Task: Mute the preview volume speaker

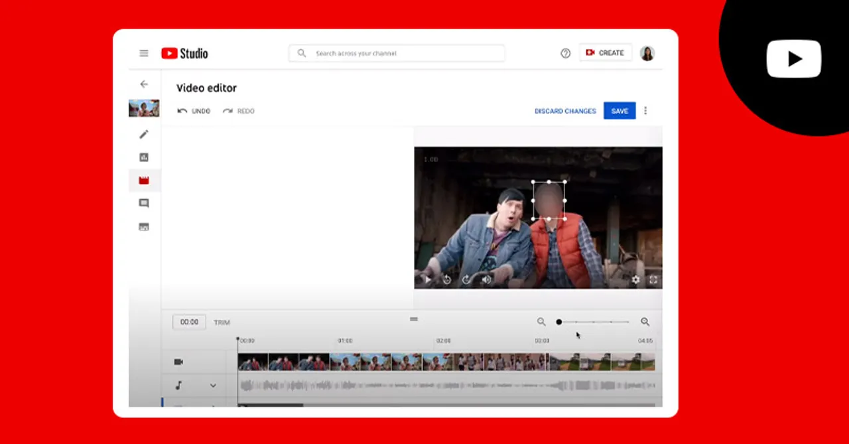Action: (x=486, y=279)
